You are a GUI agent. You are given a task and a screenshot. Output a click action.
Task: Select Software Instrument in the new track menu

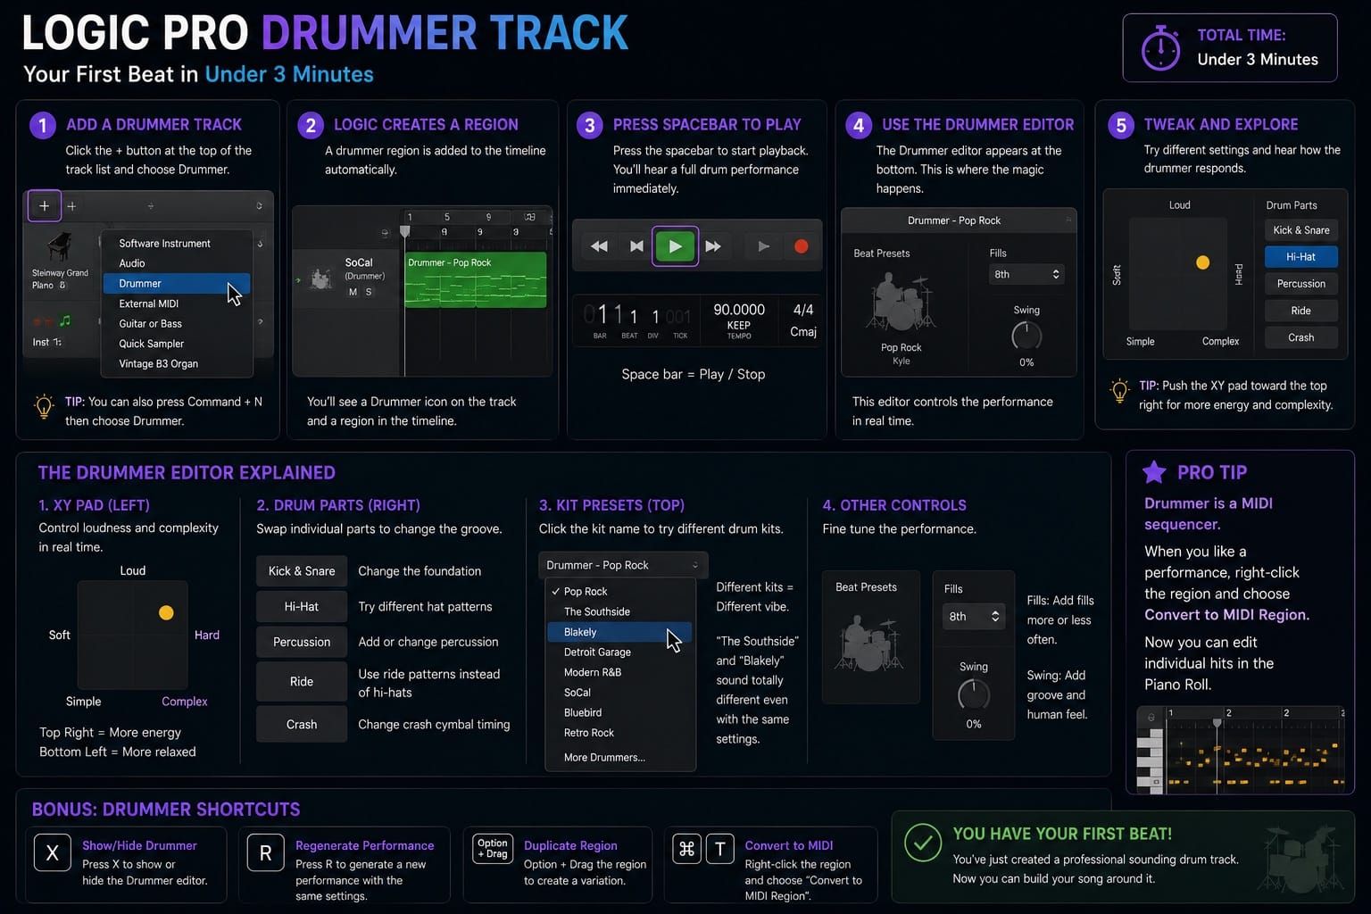coord(177,244)
